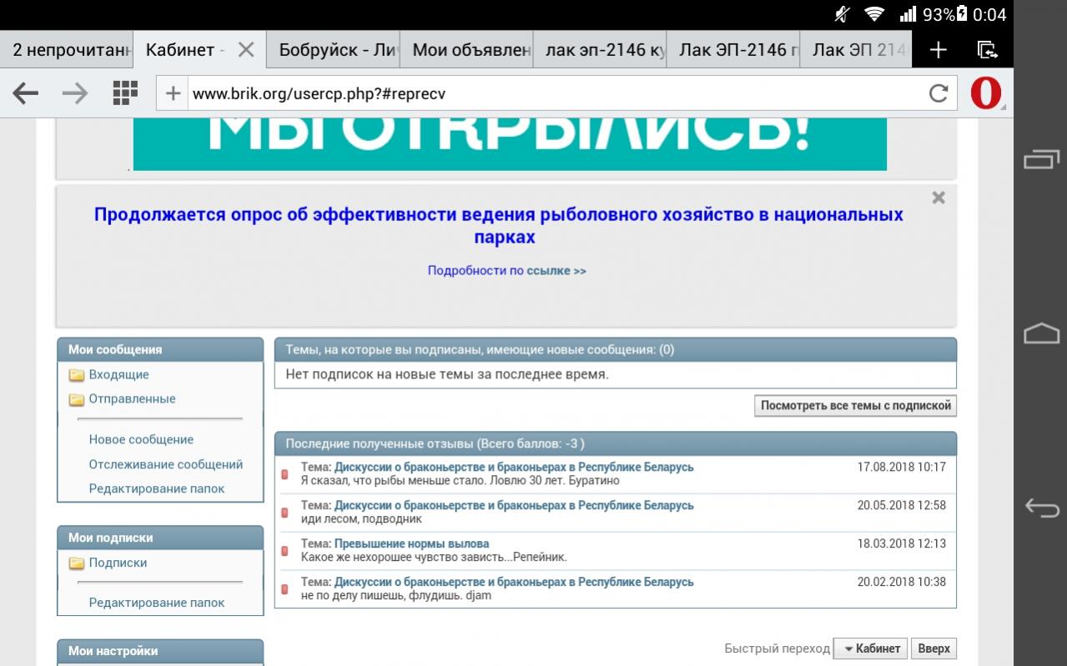Open the Отправленные folder
This screenshot has height=666, width=1067.
[x=132, y=399]
